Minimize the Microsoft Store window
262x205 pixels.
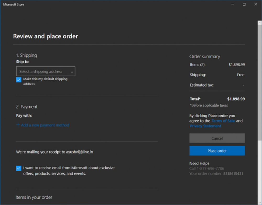[x=232, y=4]
